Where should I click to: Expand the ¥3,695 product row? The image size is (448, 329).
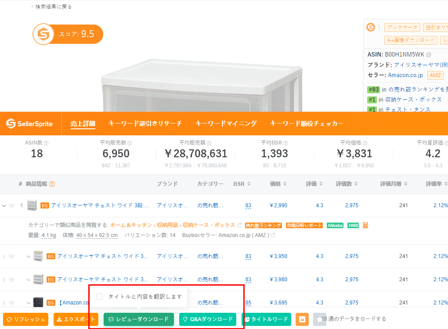[x=4, y=303]
